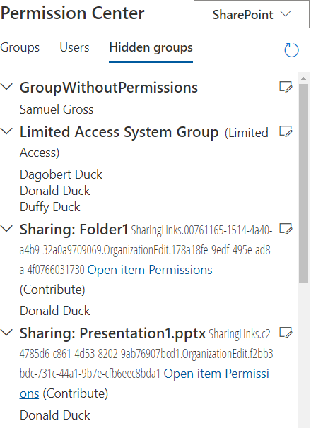Switch to the Users tab
The image size is (311, 428).
coord(74,47)
